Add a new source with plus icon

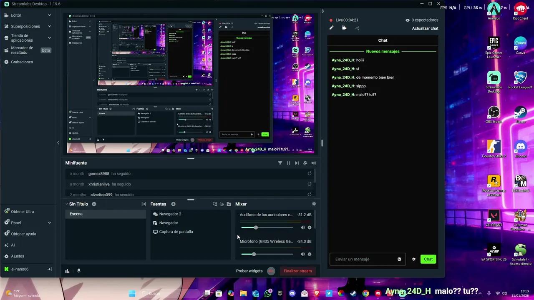[x=173, y=204]
